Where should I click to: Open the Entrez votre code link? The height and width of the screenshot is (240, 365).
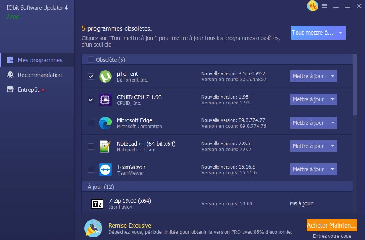click(x=332, y=236)
